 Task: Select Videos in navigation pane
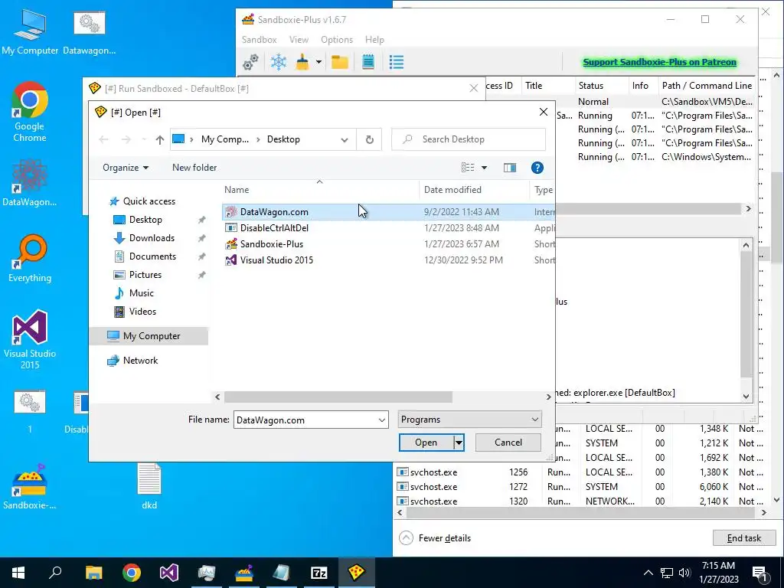point(142,312)
